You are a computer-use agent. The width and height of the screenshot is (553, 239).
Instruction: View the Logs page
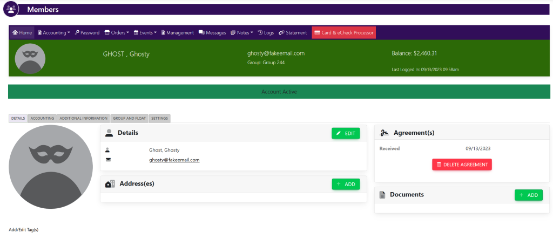(x=266, y=32)
